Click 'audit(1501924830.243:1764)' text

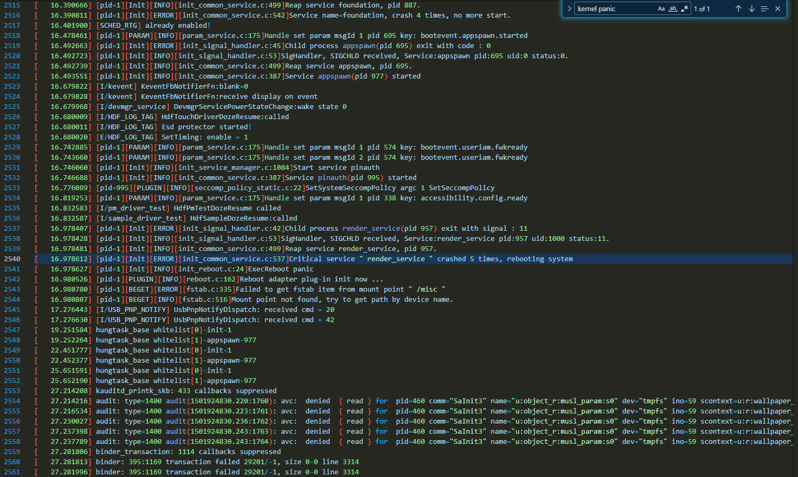pyautogui.click(x=221, y=441)
